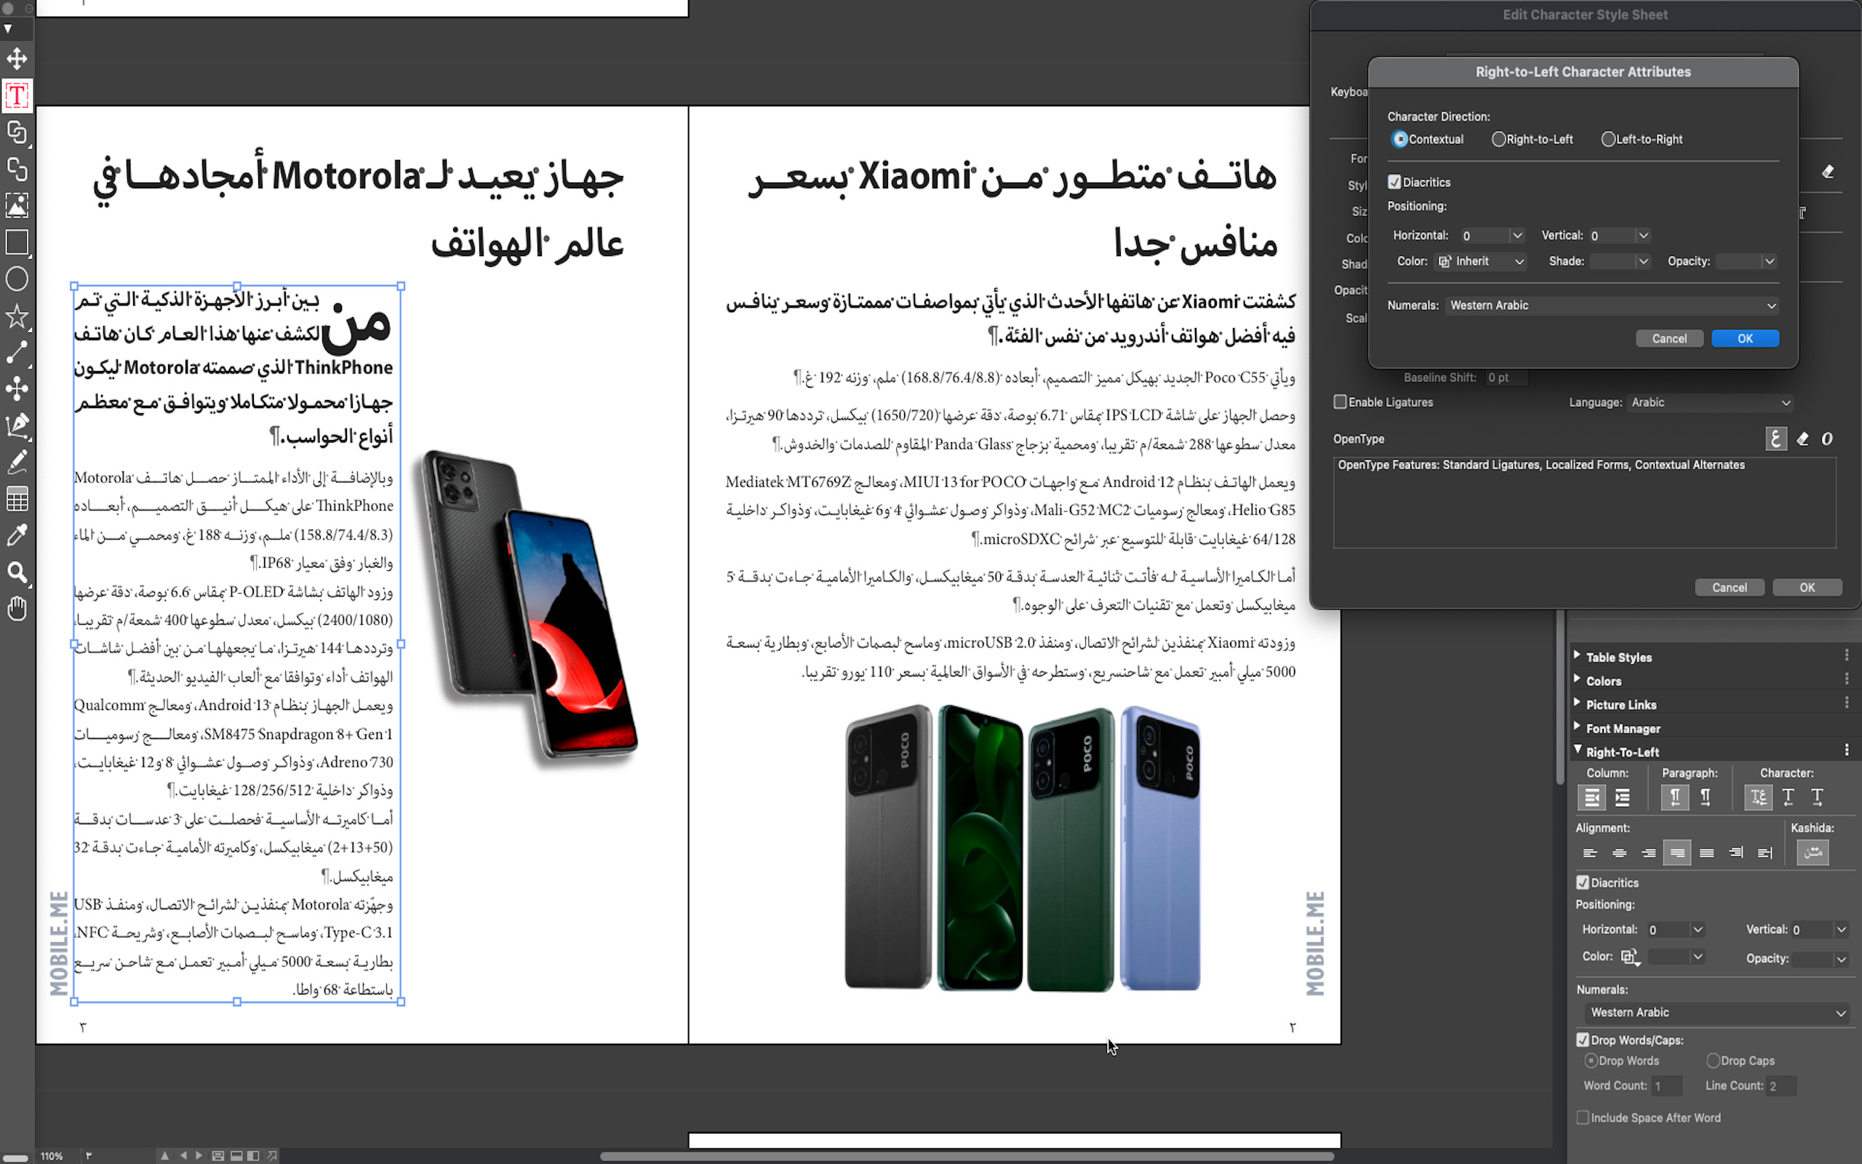
Task: Select the Pan hand tool
Action: (17, 609)
